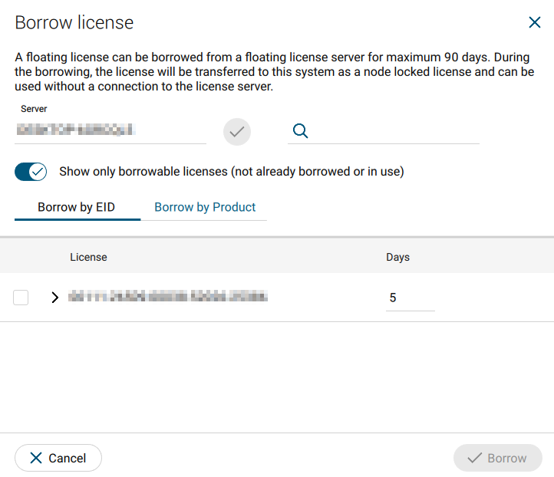Click the checkmark icon inside Borrow
Screen dimensions: 554x477
[474, 458]
